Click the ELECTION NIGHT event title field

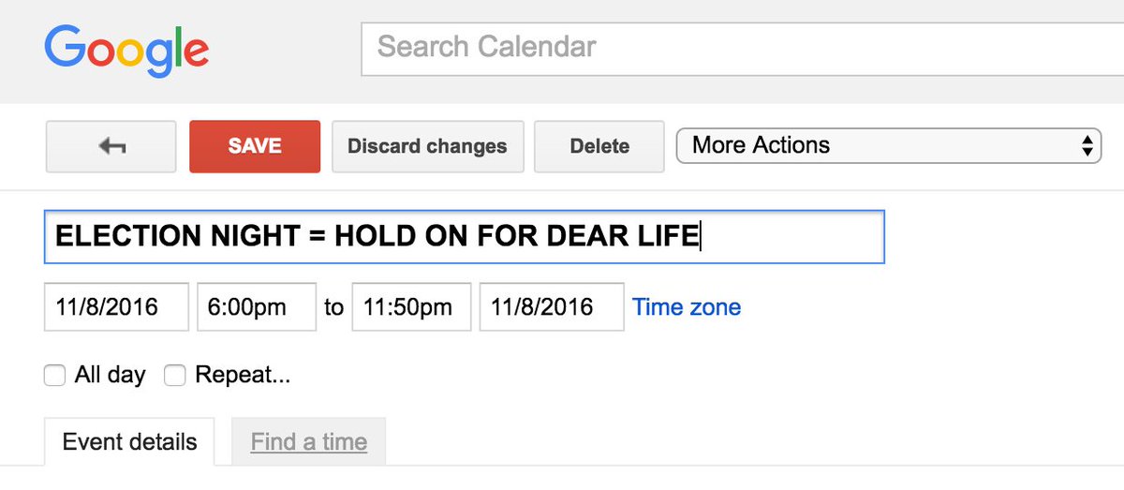[465, 236]
